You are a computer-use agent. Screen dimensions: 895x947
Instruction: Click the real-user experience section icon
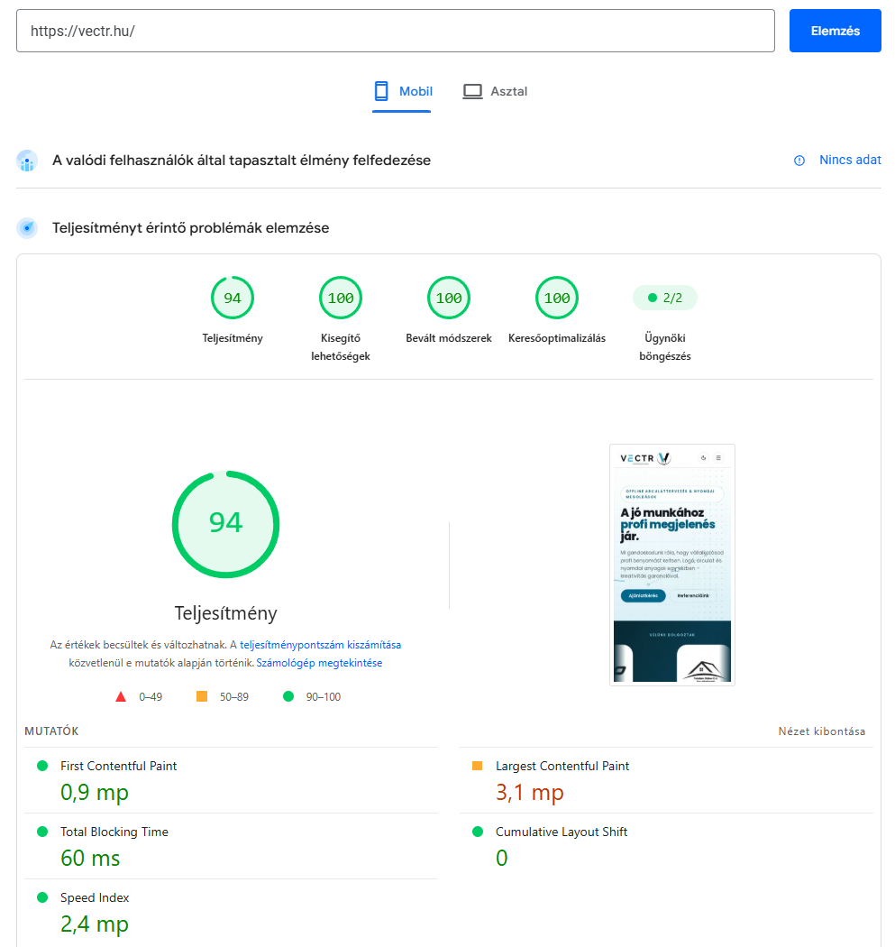[27, 161]
